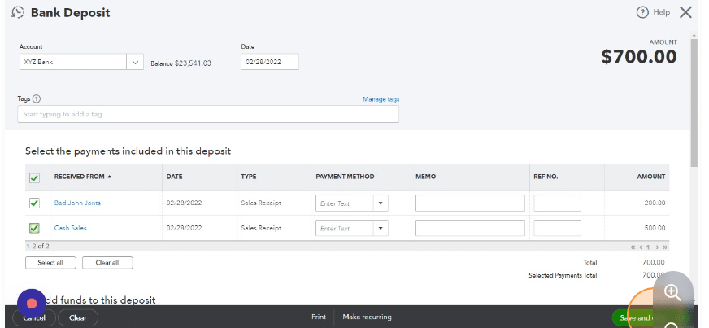Open Help via the question mark icon
Image resolution: width=709 pixels, height=328 pixels.
coord(642,12)
